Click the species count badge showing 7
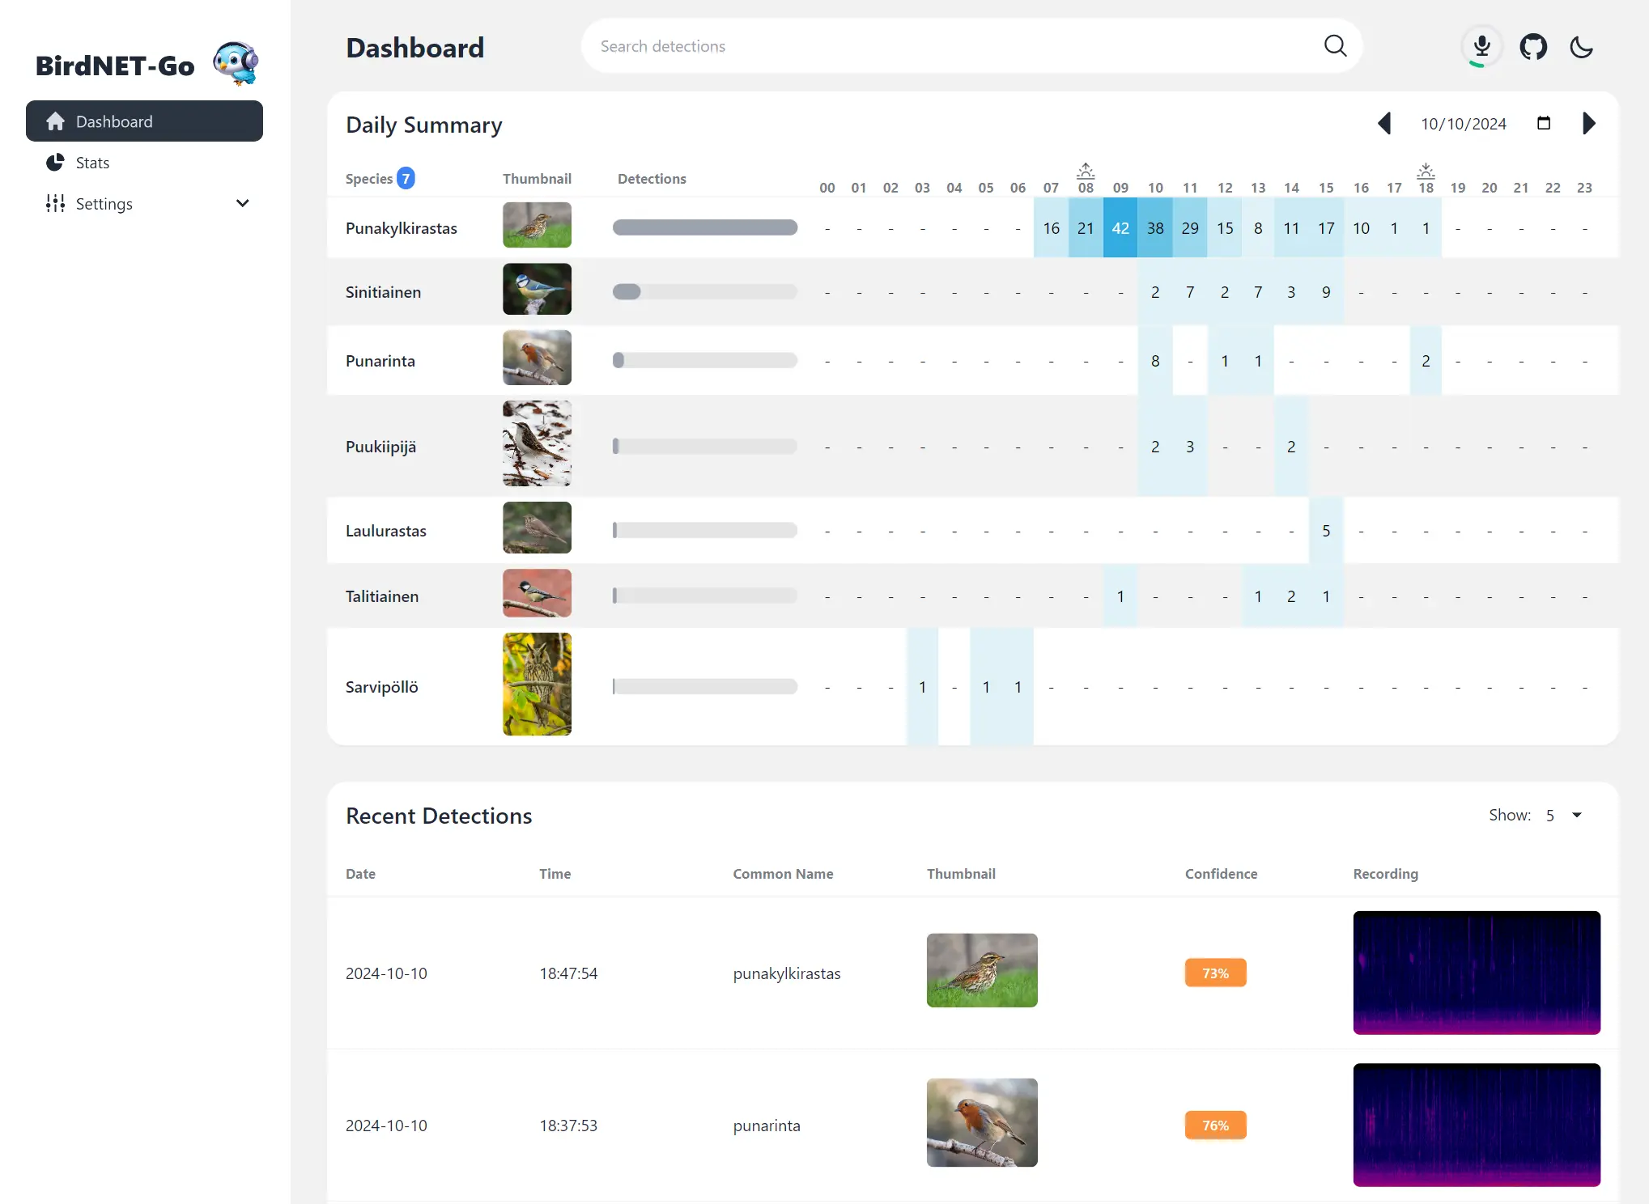This screenshot has width=1649, height=1204. tap(406, 178)
